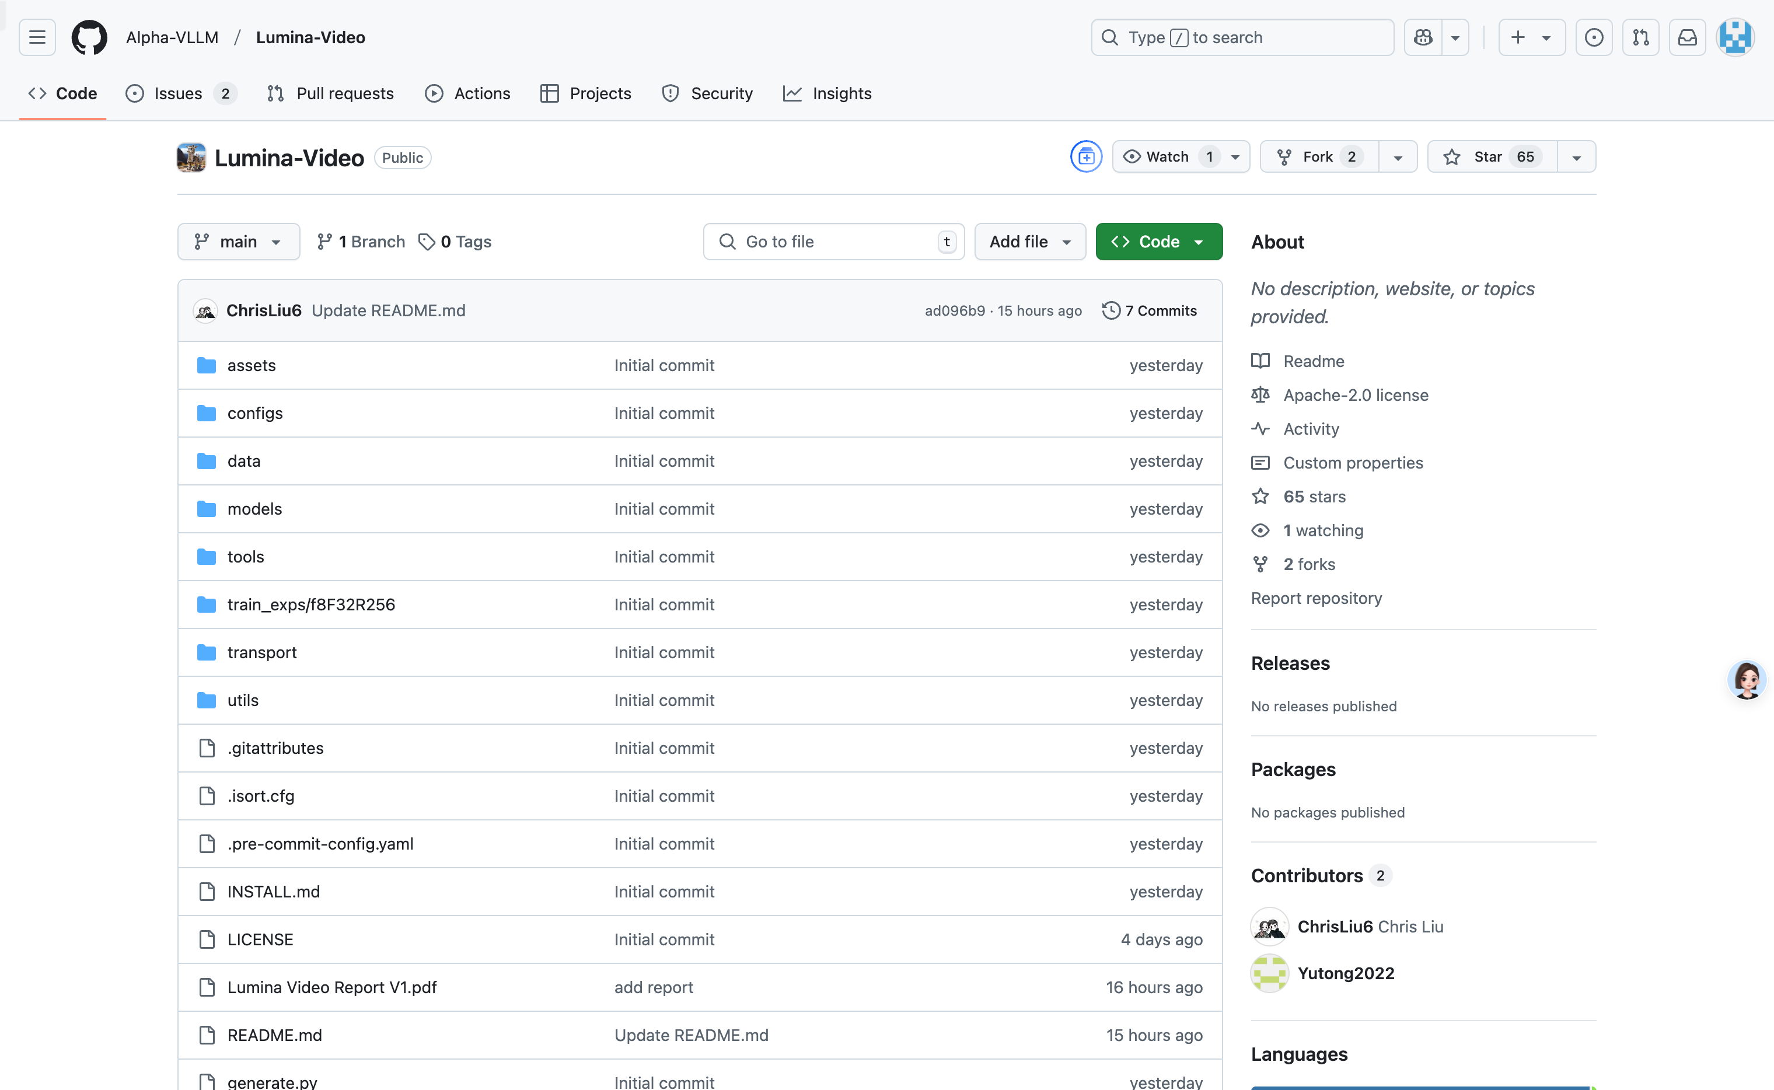Viewport: 1774px width, 1090px height.
Task: Switch to the Pull requests tab
Action: pyautogui.click(x=330, y=94)
